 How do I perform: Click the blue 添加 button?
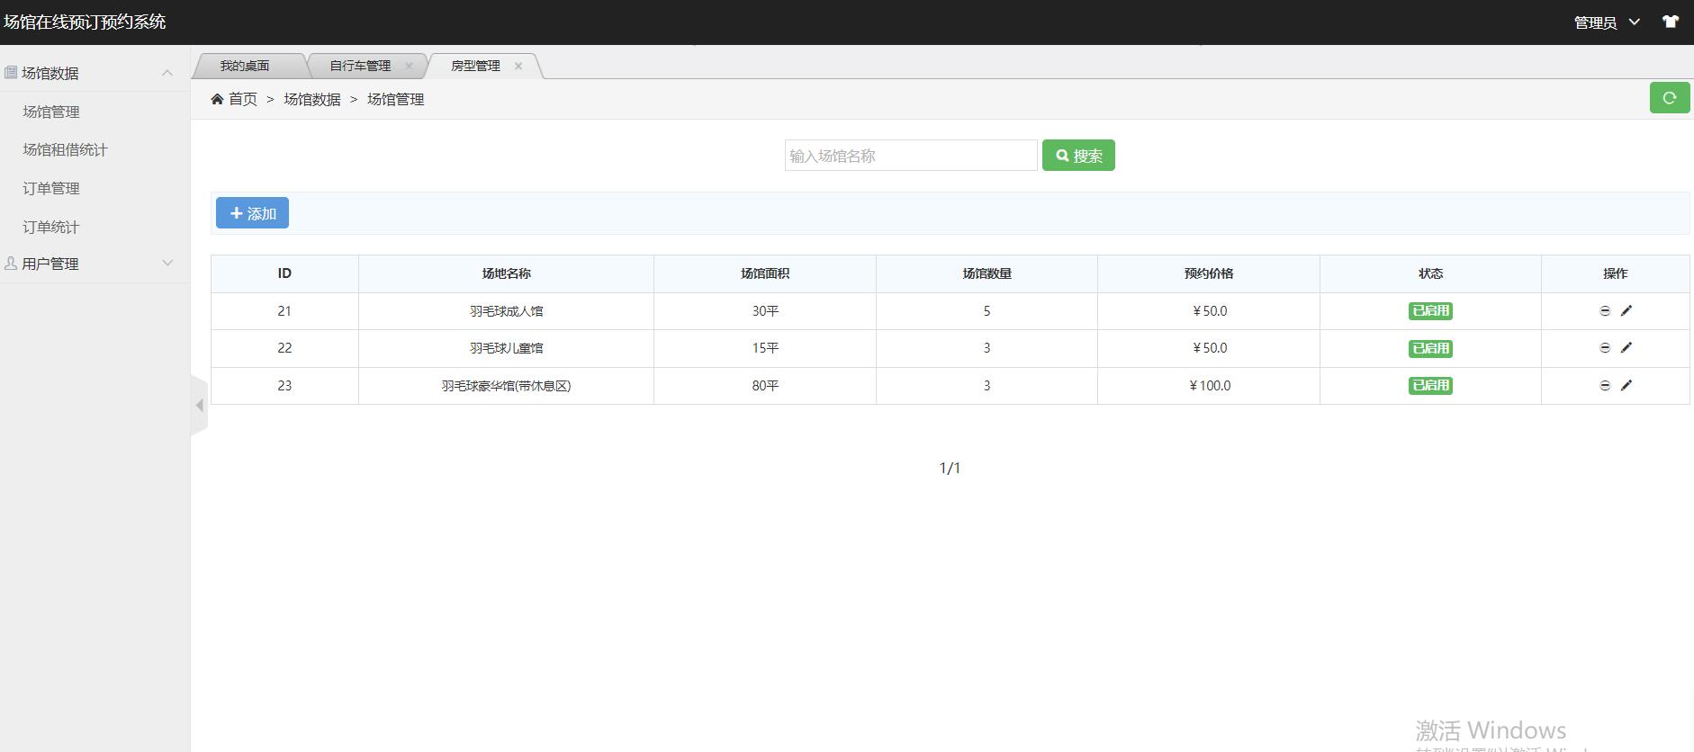click(x=252, y=213)
